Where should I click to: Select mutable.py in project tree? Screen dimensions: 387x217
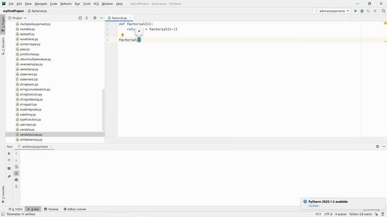pos(55,29)
